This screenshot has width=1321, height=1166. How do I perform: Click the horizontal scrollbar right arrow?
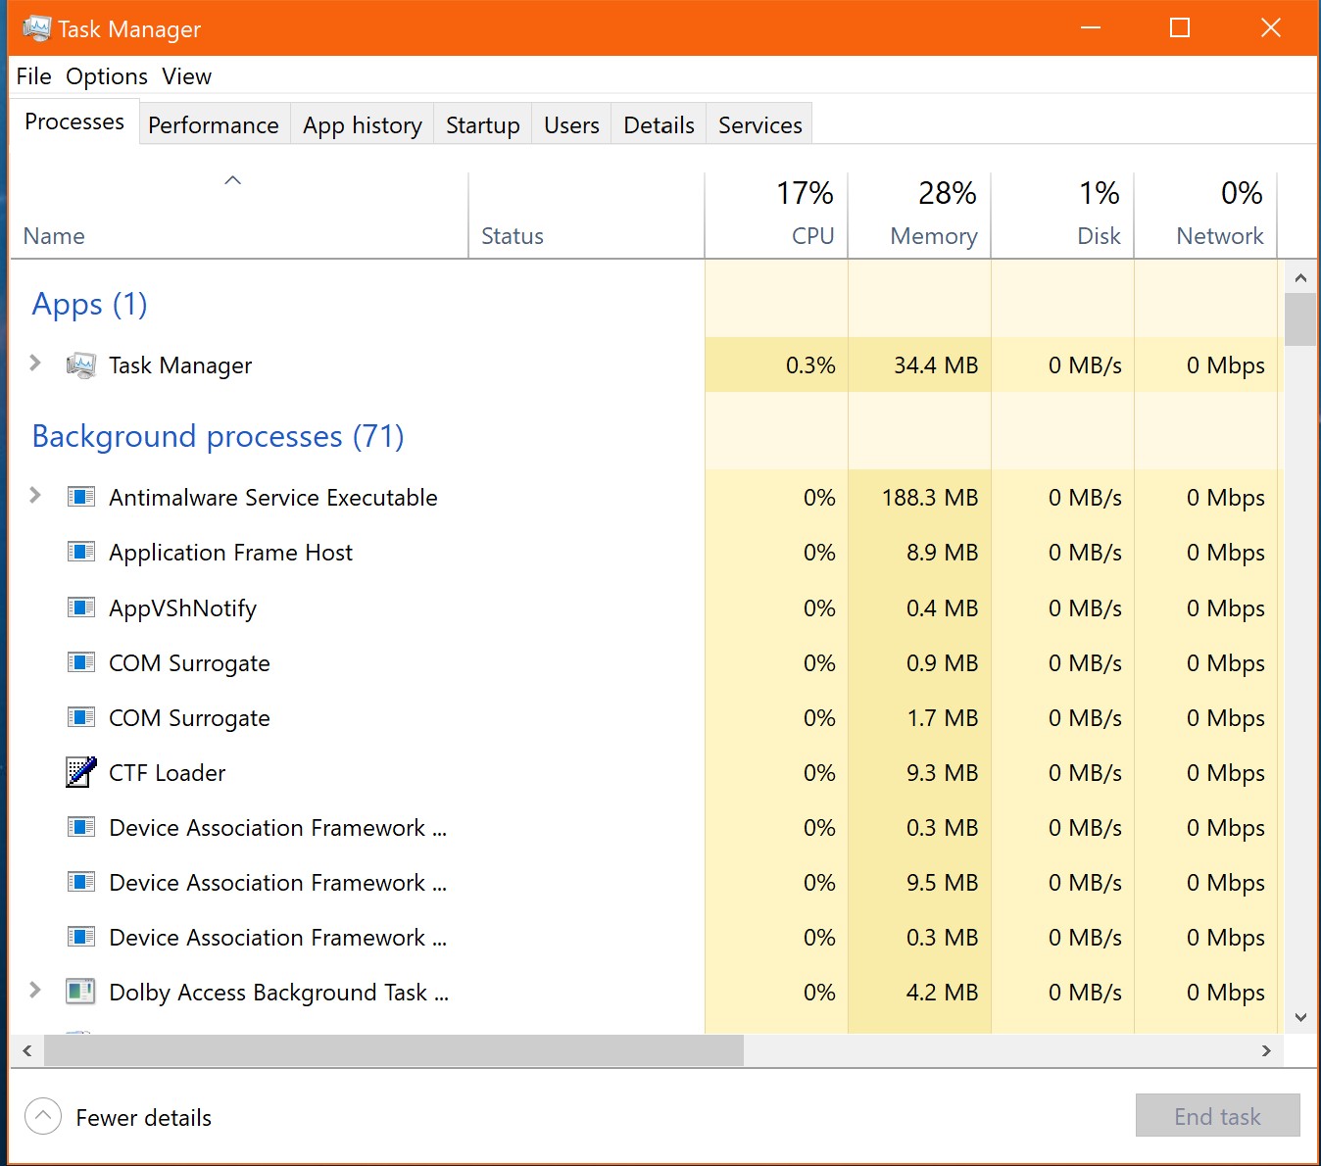point(1266,1050)
